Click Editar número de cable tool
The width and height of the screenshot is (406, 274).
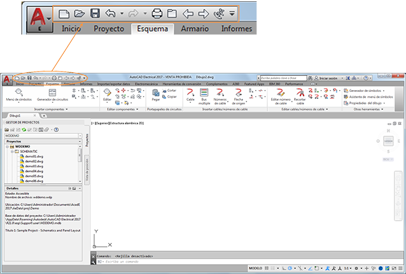[x=281, y=96]
